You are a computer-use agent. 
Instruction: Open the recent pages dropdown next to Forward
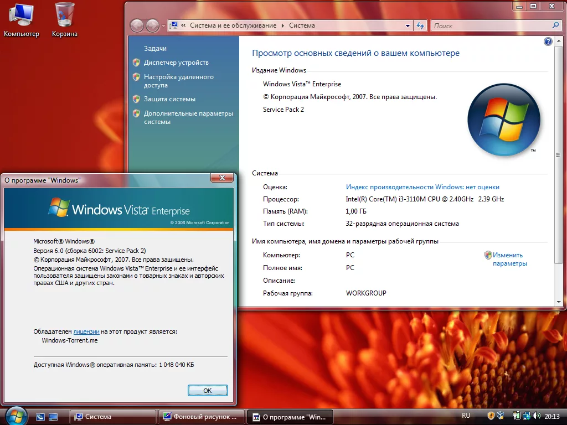click(163, 26)
